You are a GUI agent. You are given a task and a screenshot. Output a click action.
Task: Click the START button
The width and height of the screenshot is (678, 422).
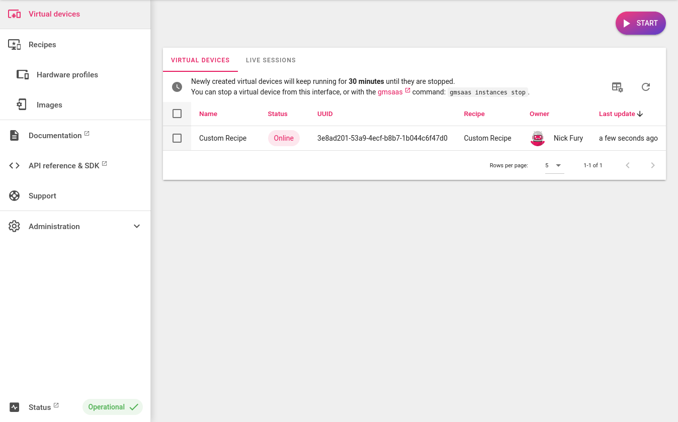point(641,23)
